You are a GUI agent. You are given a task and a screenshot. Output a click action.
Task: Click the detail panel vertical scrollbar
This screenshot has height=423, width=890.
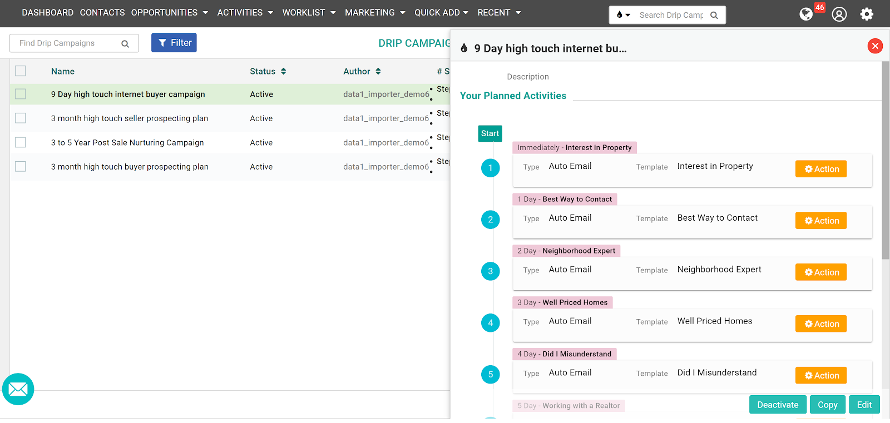pyautogui.click(x=886, y=160)
